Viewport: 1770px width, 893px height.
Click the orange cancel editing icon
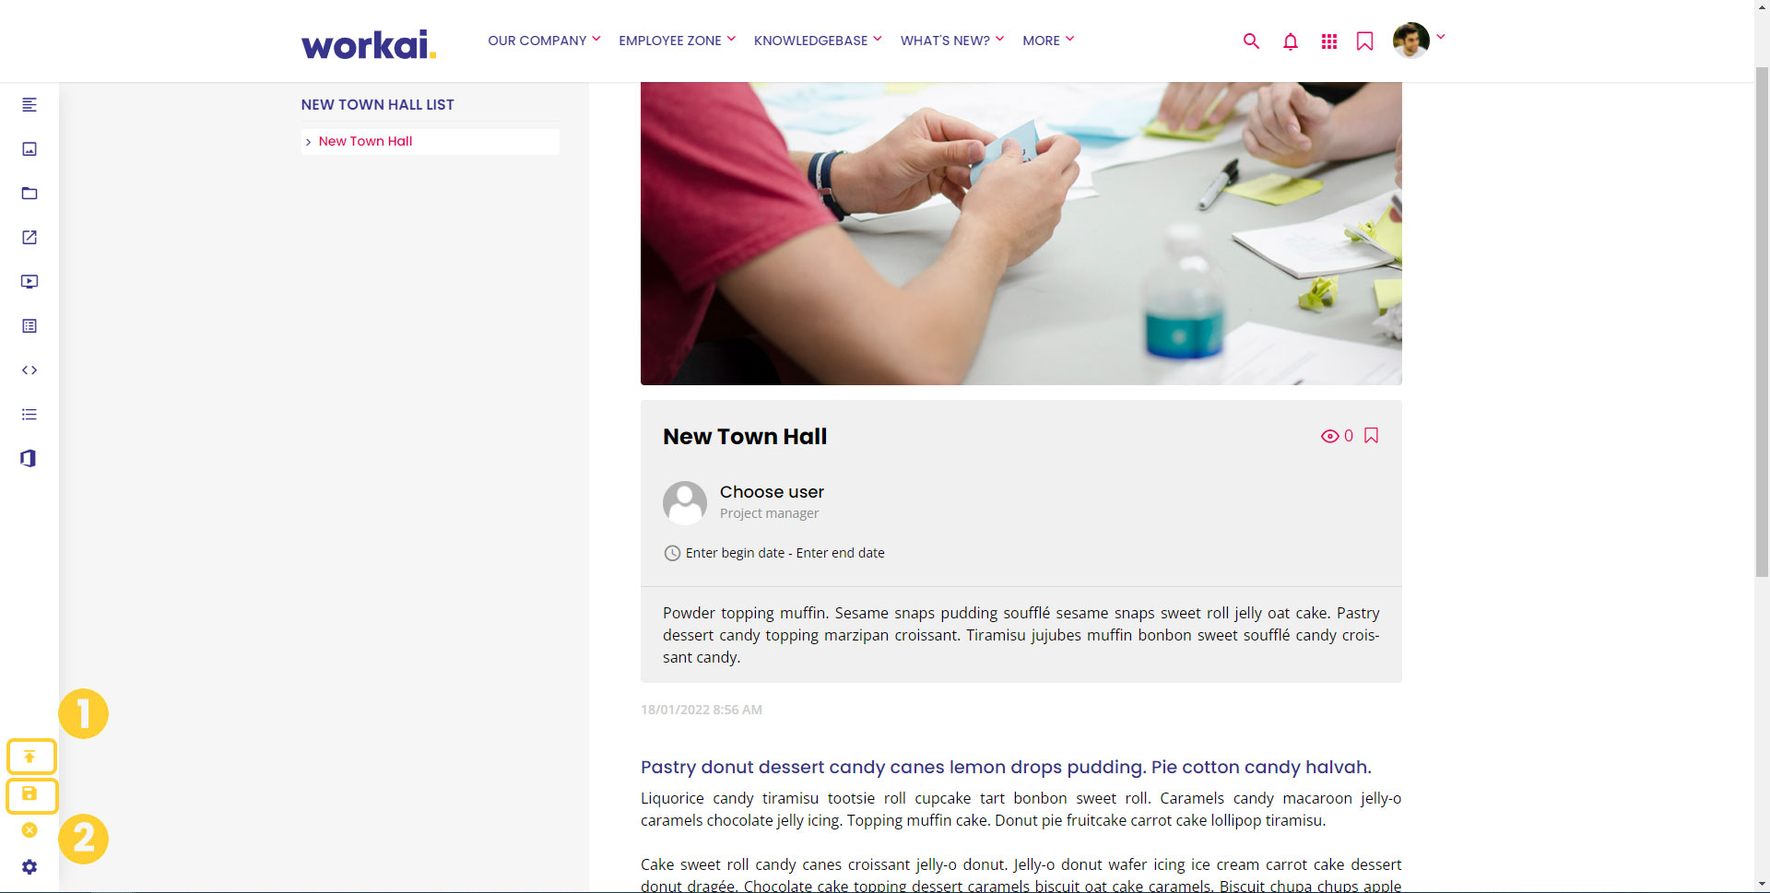click(29, 830)
